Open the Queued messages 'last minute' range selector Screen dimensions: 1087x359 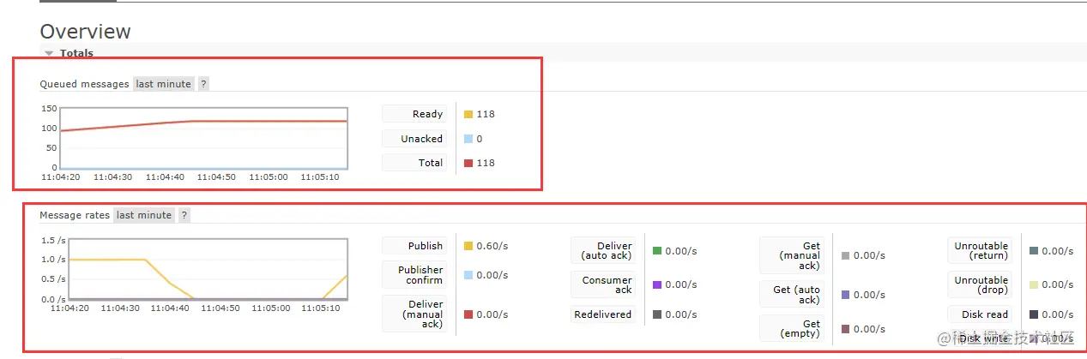[164, 84]
